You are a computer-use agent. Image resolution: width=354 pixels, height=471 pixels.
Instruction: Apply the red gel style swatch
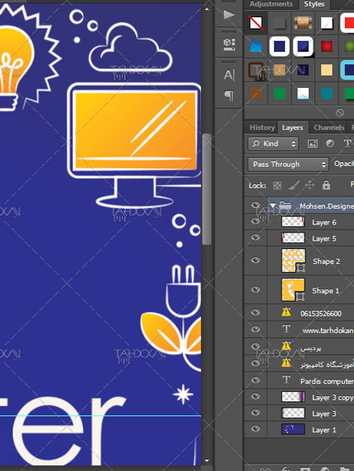326,47
